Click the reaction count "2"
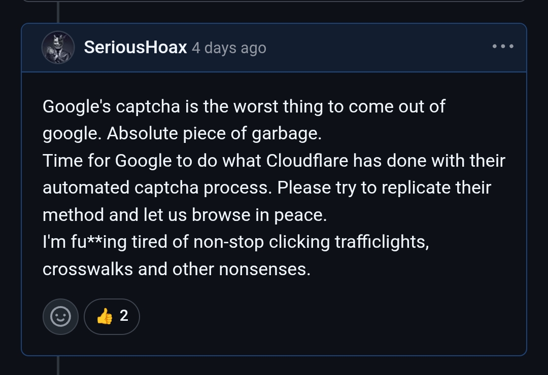This screenshot has height=375, width=548. pos(124,316)
